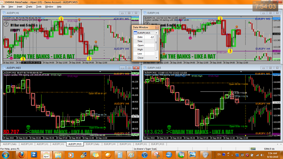Click the skull icon in AUDJPY,M15 chart
Viewport: 283px width, 159px height.
pyautogui.click(x=28, y=129)
